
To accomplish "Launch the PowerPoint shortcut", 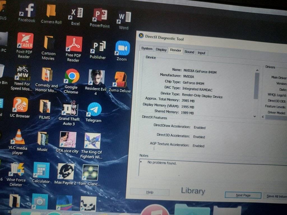I will click(99, 18).
